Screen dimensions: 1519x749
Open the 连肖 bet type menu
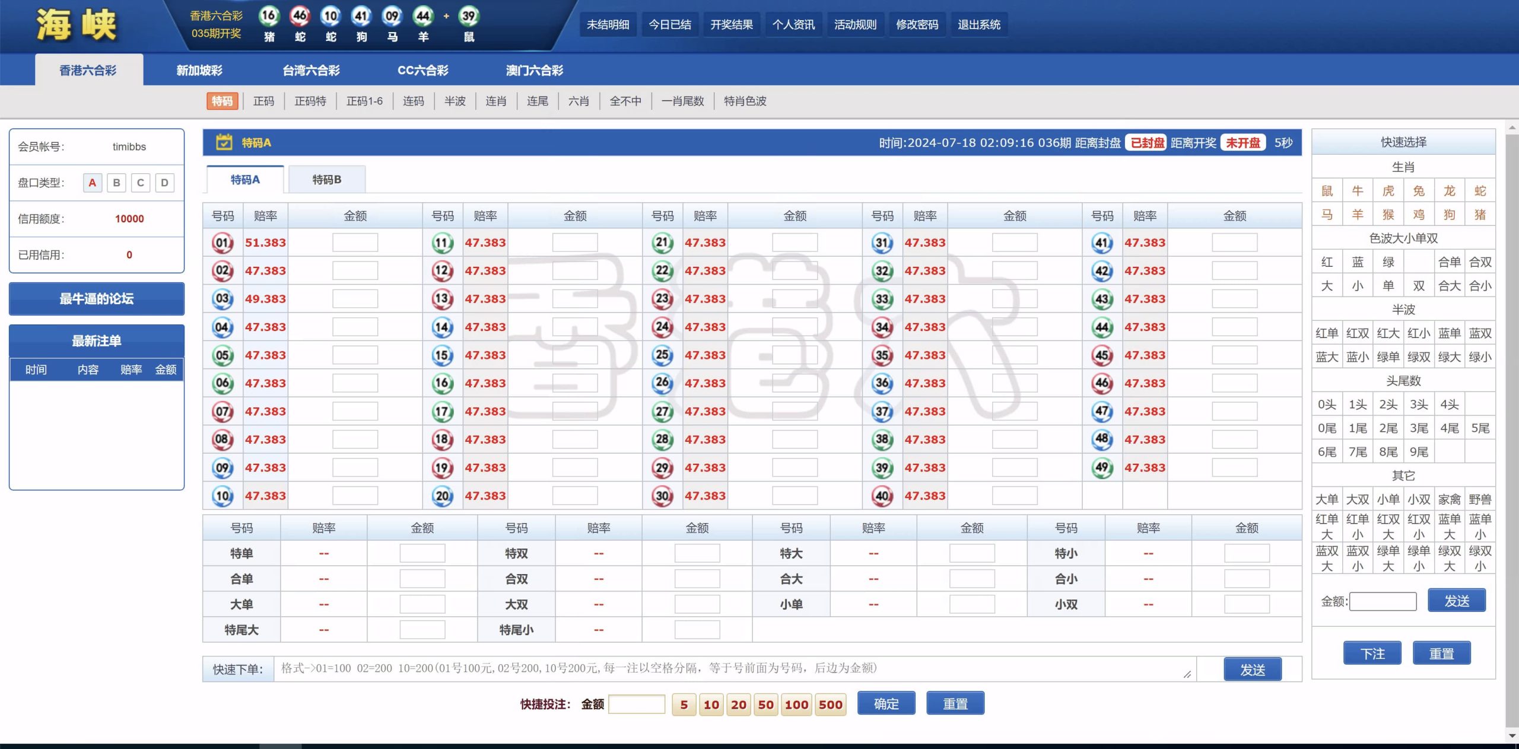coord(496,101)
